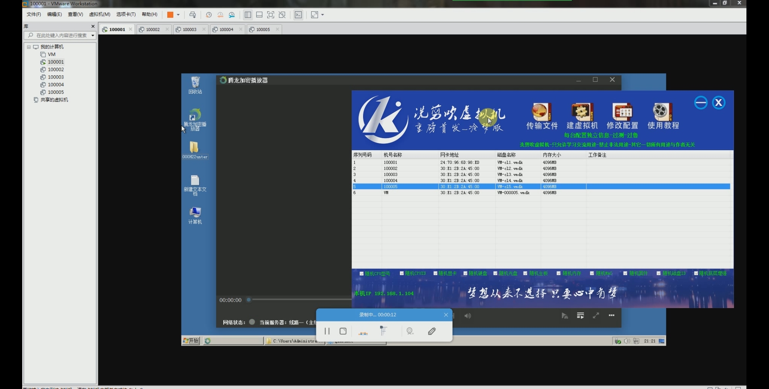Toggle the 随机内存 checkbox
Viewport: 769px width, 389px height.
(559, 273)
